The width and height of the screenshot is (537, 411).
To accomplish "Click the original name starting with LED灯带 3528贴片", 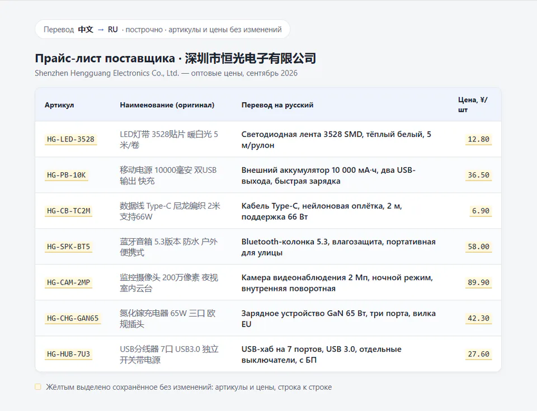I will pyautogui.click(x=169, y=139).
